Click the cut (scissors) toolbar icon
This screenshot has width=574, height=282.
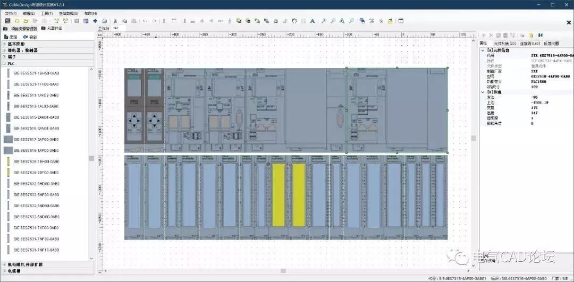115,21
